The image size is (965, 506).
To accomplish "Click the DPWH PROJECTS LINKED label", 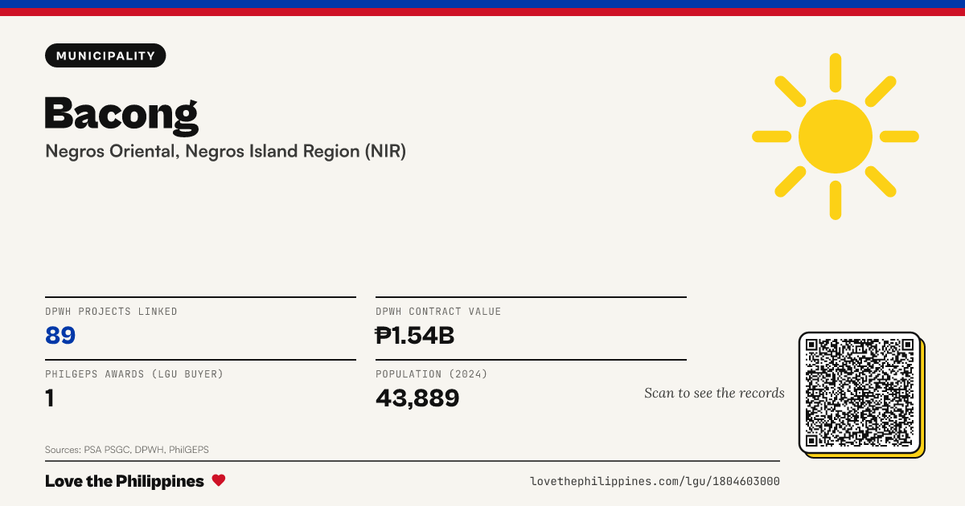I will 111,312.
